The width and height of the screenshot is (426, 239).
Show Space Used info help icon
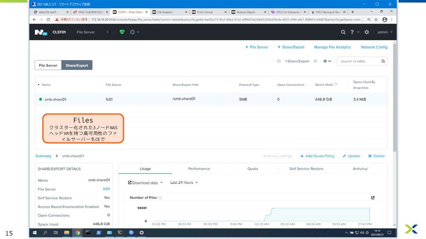pos(336,84)
